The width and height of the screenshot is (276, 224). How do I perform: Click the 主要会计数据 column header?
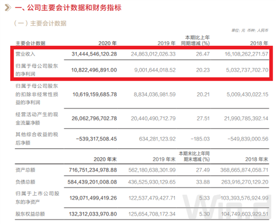[30, 44]
